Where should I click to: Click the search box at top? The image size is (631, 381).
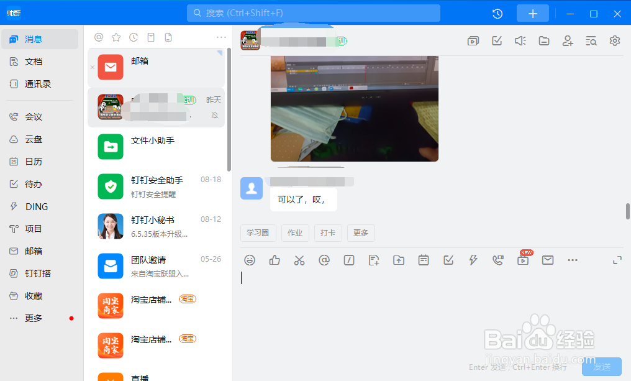314,13
